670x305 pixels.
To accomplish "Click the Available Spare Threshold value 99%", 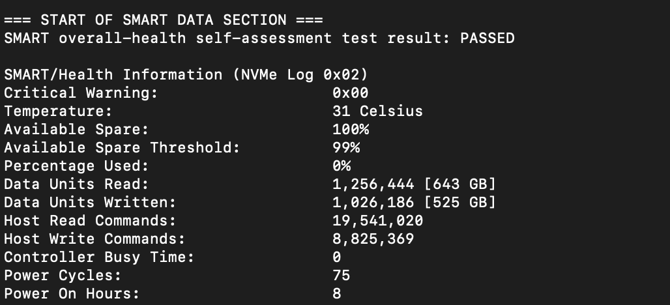I will [x=345, y=148].
